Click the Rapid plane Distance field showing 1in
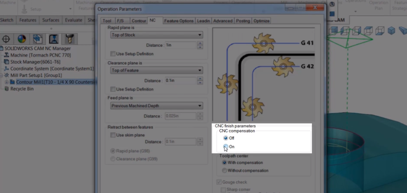The height and width of the screenshot is (193, 407). click(x=181, y=45)
